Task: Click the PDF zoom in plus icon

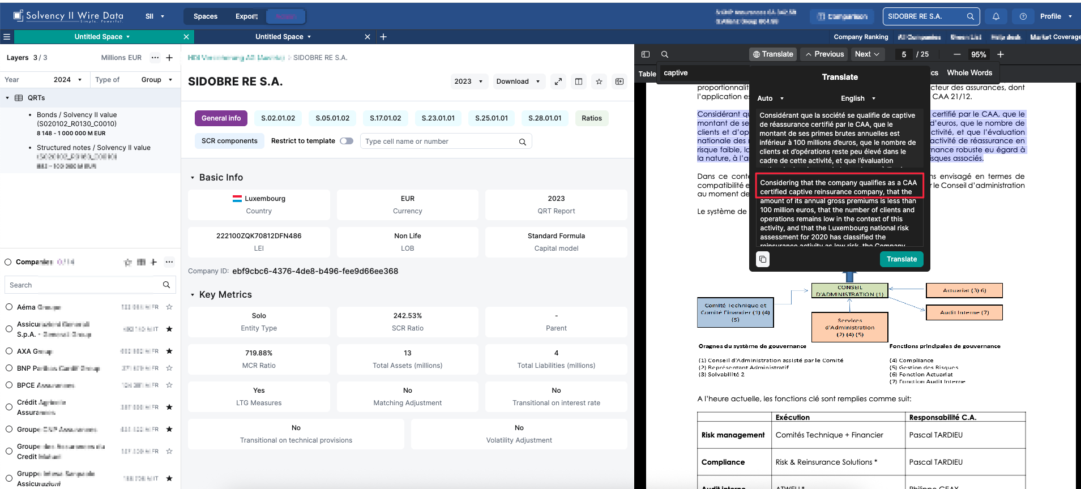Action: 1001,54
